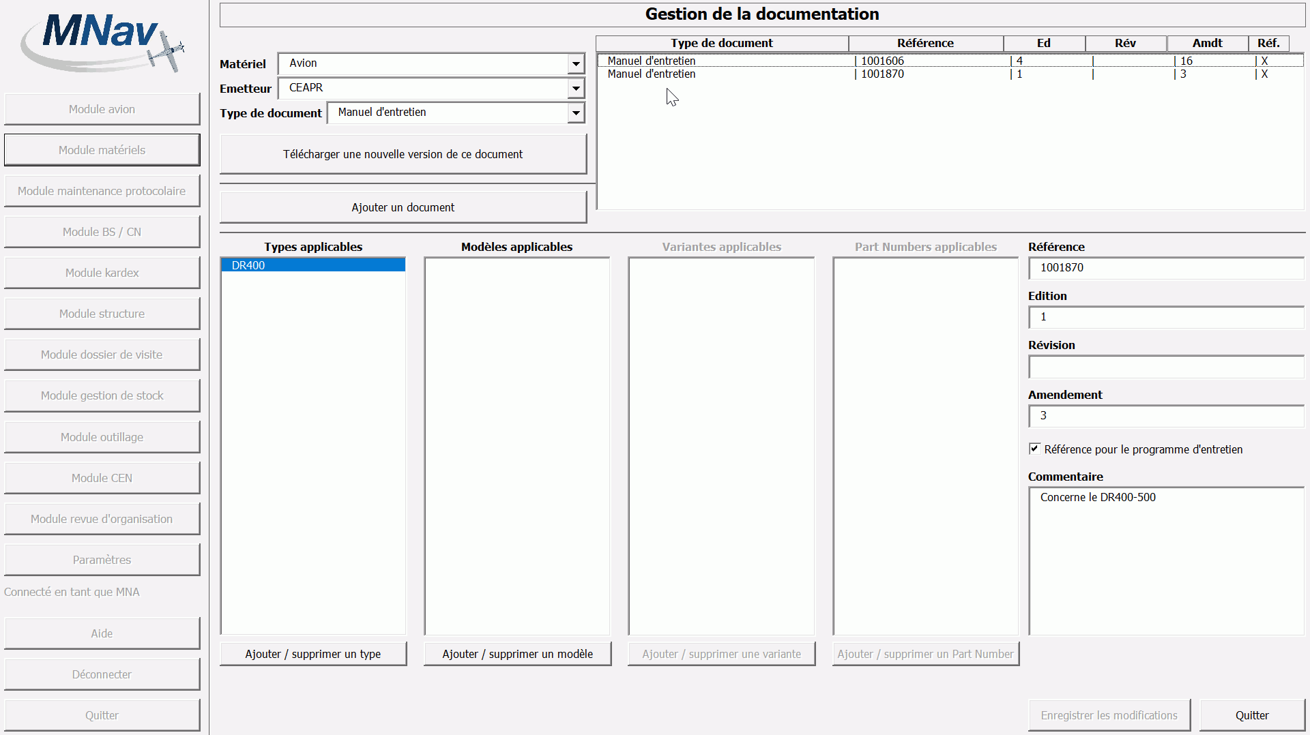The width and height of the screenshot is (1310, 735).
Task: Switch to Module kardex
Action: [102, 273]
